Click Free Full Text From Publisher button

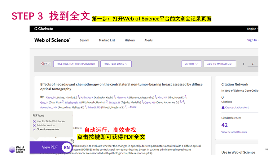coord(76,64)
